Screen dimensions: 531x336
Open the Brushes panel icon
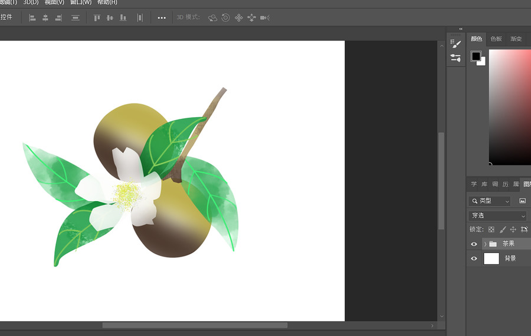(x=455, y=44)
